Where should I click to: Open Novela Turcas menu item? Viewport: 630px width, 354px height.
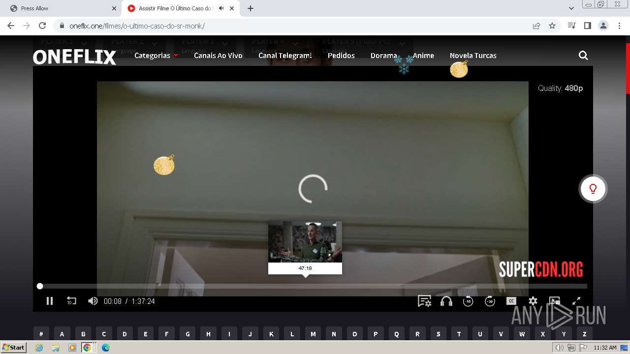pos(473,56)
